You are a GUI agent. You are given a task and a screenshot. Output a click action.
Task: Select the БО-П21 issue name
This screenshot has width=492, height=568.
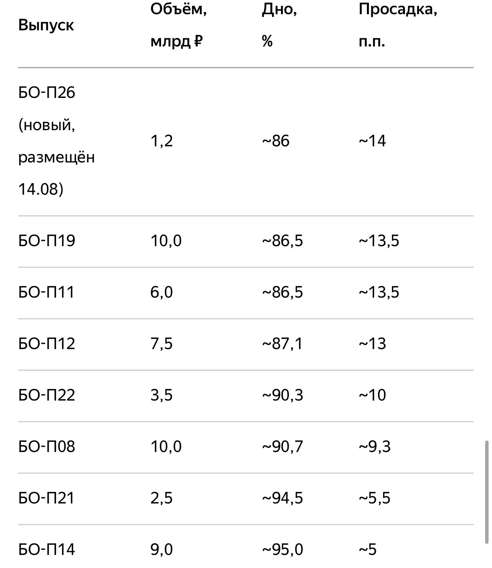(x=46, y=498)
